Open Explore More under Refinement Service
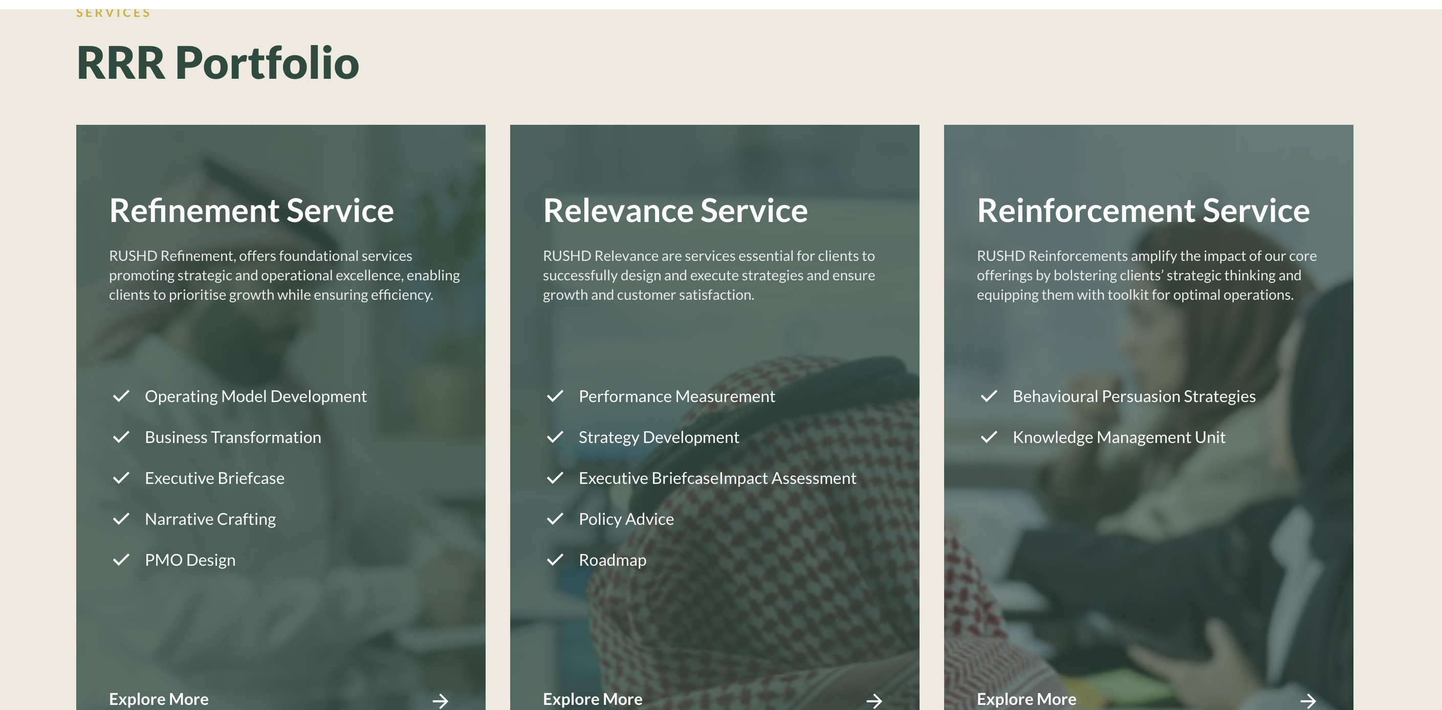Screen dimensions: 1442x710 (x=159, y=699)
